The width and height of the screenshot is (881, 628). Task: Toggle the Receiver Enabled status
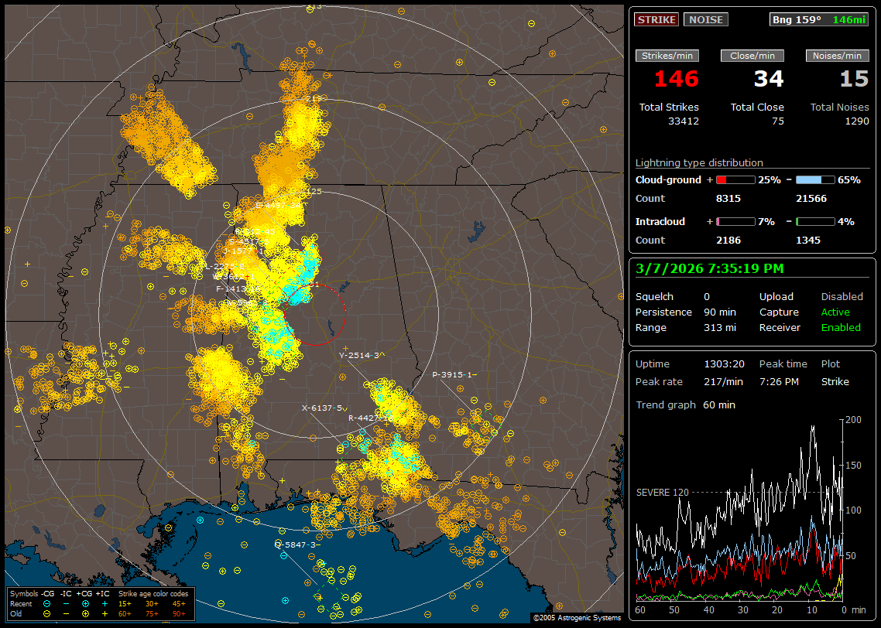[841, 327]
